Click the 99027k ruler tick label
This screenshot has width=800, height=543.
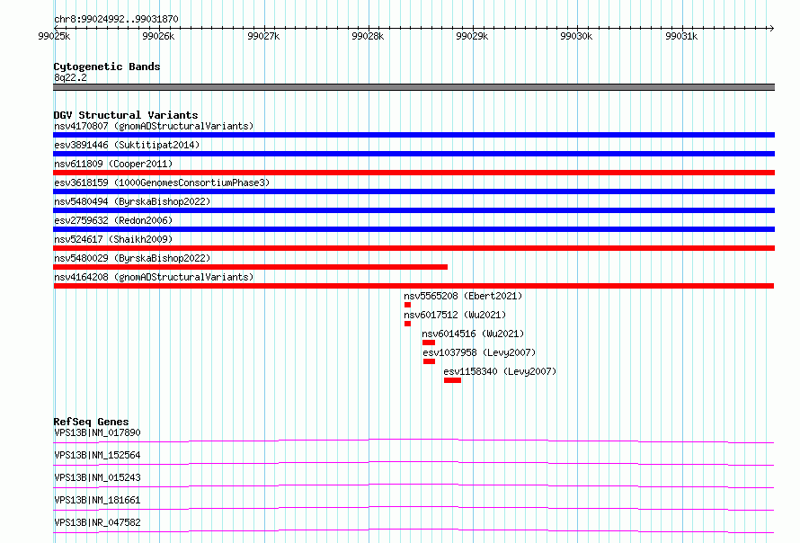pyautogui.click(x=263, y=36)
